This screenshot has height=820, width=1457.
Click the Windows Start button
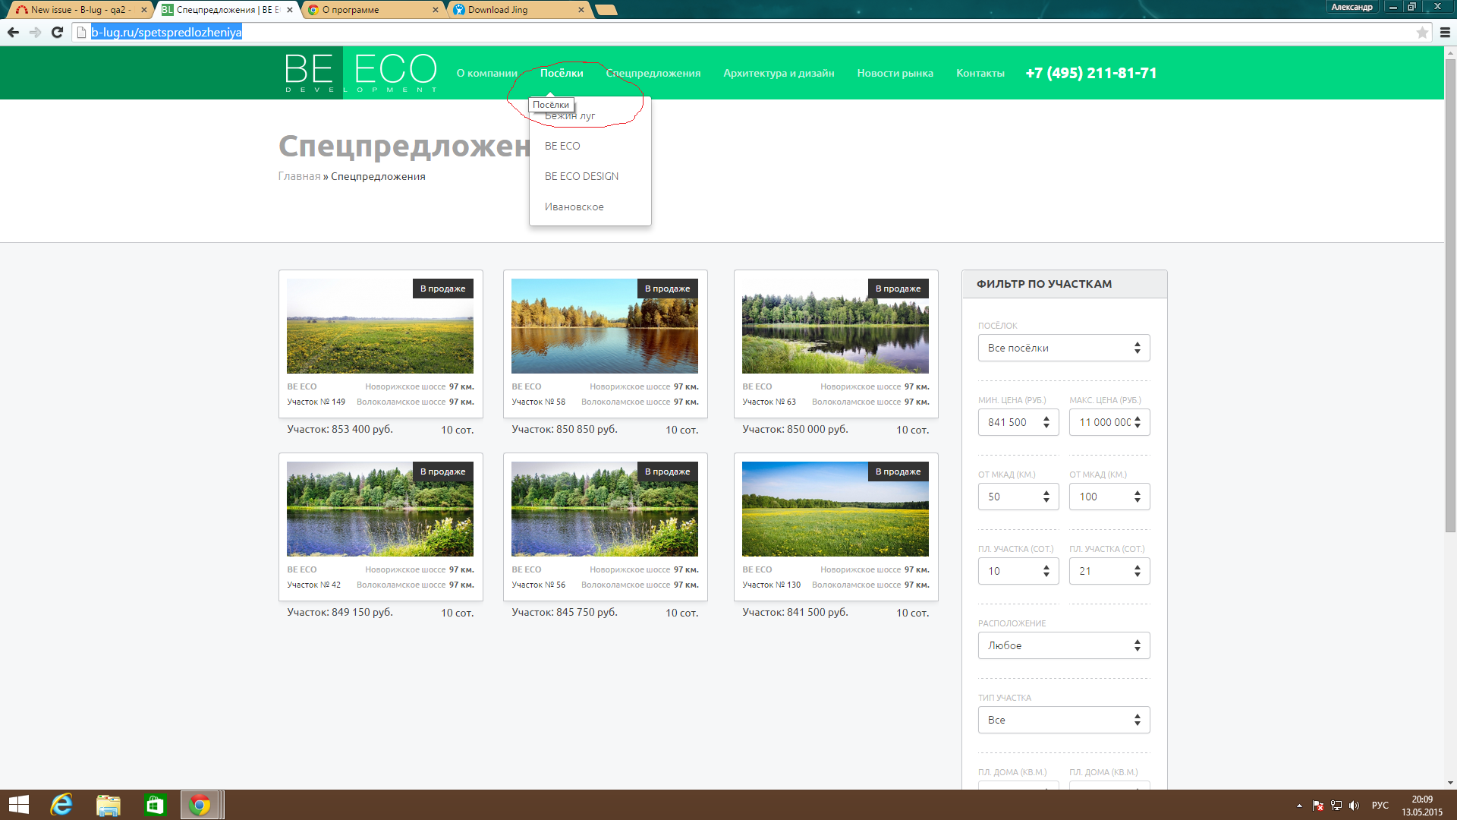[19, 805]
